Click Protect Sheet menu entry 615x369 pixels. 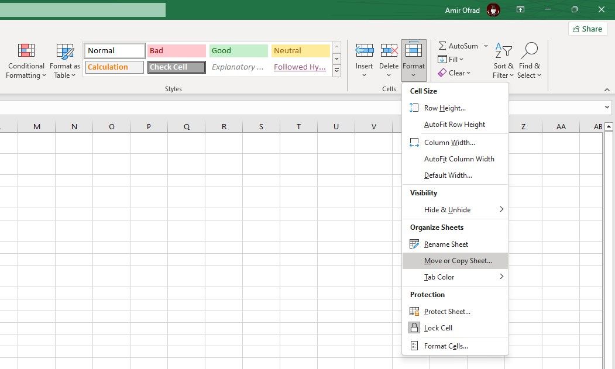(x=446, y=311)
